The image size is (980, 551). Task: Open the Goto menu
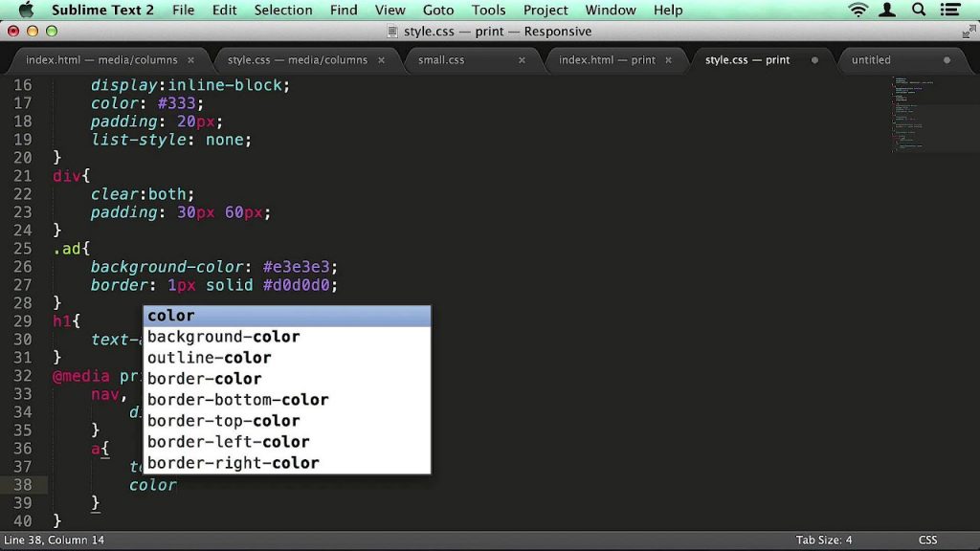[x=438, y=11]
